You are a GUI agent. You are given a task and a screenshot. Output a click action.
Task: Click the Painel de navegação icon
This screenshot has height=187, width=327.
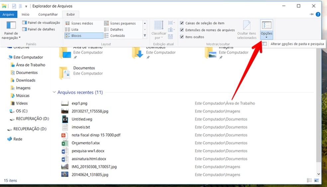pyautogui.click(x=11, y=25)
